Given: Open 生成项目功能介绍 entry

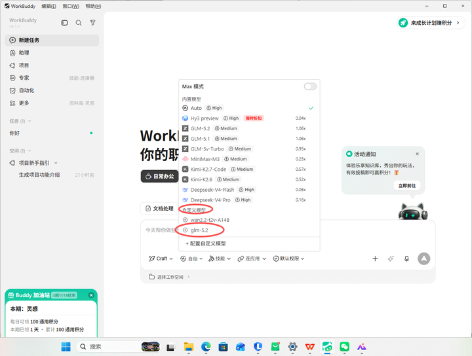Looking at the screenshot, I should 52,175.
